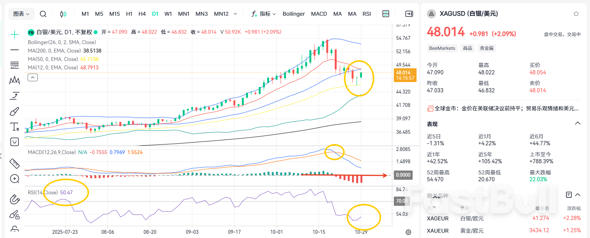
Task: Select the MN3 timeframe tab
Action: coord(202,13)
